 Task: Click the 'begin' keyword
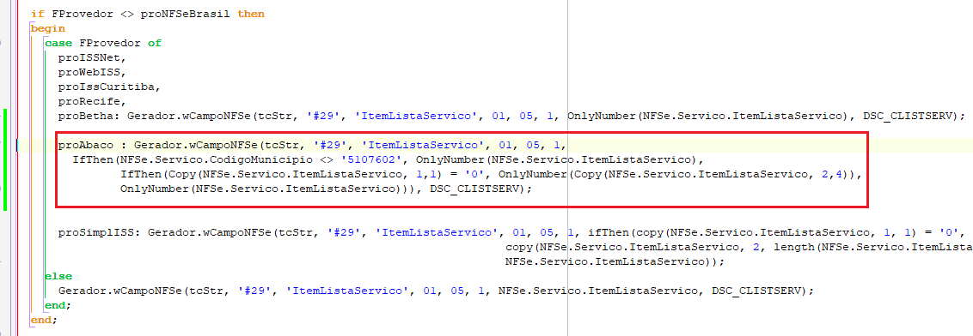(x=48, y=28)
